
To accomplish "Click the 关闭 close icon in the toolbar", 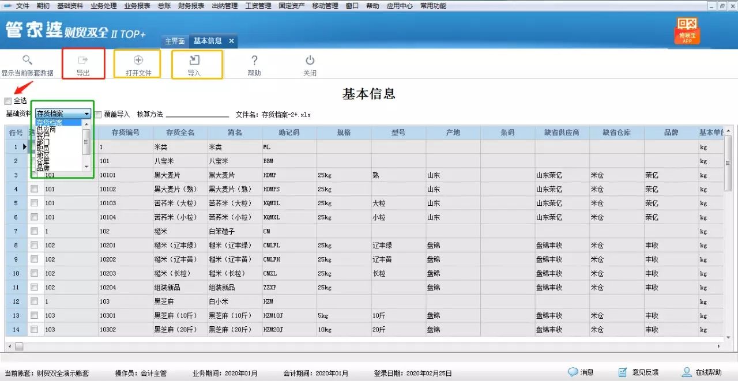I will 310,63.
